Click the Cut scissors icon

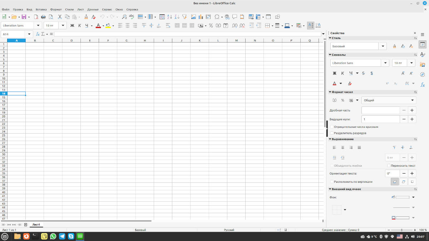pyautogui.click(x=60, y=17)
